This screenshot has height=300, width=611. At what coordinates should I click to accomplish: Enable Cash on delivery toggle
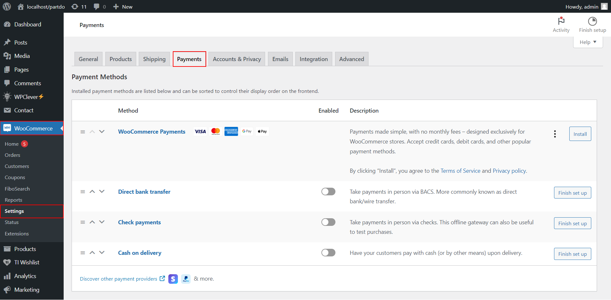tap(328, 253)
